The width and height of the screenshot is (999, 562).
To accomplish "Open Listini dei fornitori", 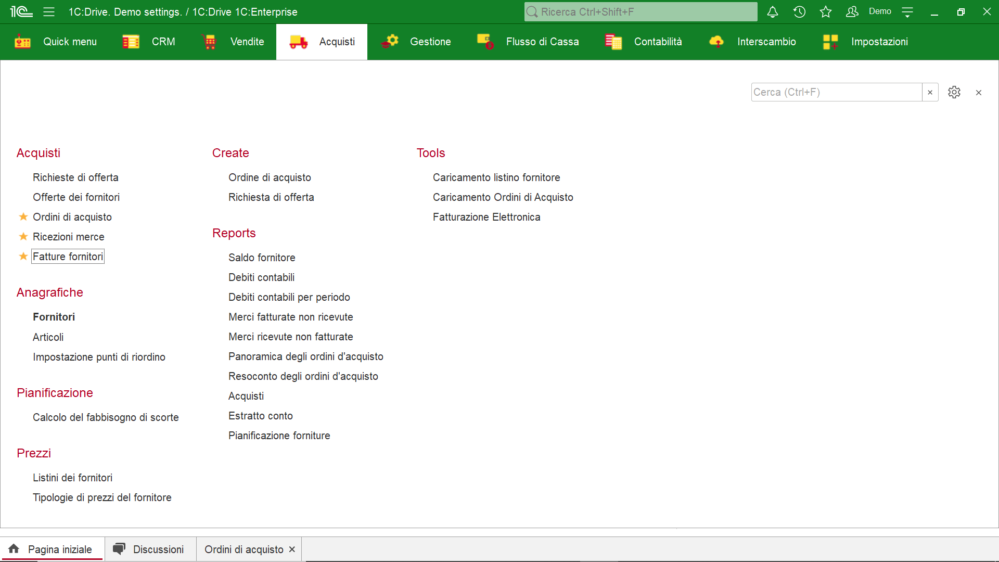I will pyautogui.click(x=72, y=478).
